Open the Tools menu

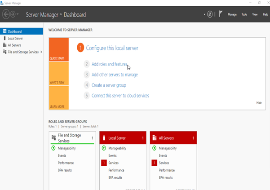click(244, 14)
